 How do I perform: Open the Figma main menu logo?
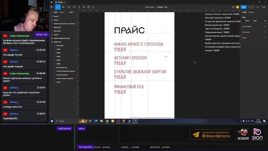pos(51,7)
